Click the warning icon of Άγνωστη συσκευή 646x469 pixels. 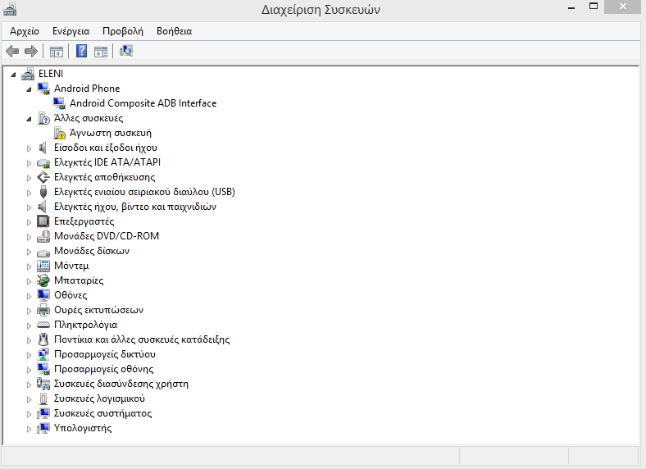coord(60,133)
